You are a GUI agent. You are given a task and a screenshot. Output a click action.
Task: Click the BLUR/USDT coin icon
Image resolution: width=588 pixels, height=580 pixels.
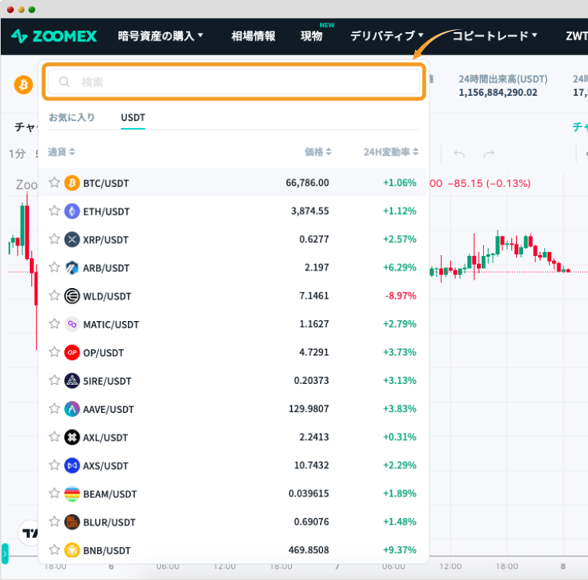tap(72, 522)
